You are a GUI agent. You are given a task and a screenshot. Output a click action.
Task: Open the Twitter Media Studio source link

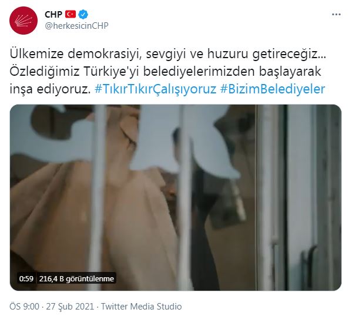(x=142, y=307)
